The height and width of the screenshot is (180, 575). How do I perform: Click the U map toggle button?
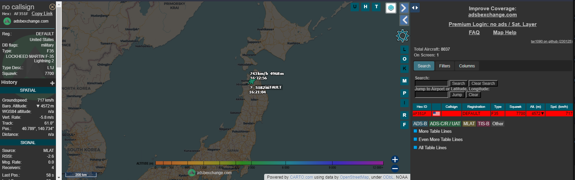(x=355, y=7)
